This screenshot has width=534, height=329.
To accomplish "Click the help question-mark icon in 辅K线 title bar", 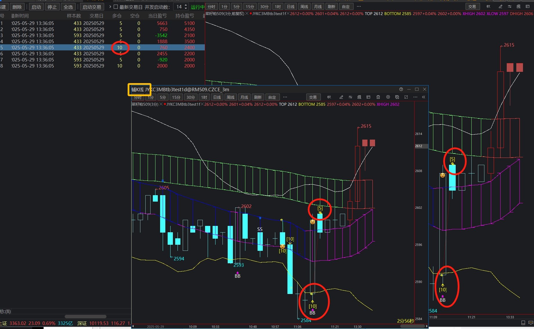I will 401,89.
